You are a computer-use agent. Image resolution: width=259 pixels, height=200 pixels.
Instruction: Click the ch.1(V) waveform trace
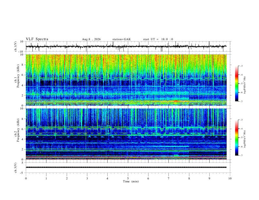(126, 46)
